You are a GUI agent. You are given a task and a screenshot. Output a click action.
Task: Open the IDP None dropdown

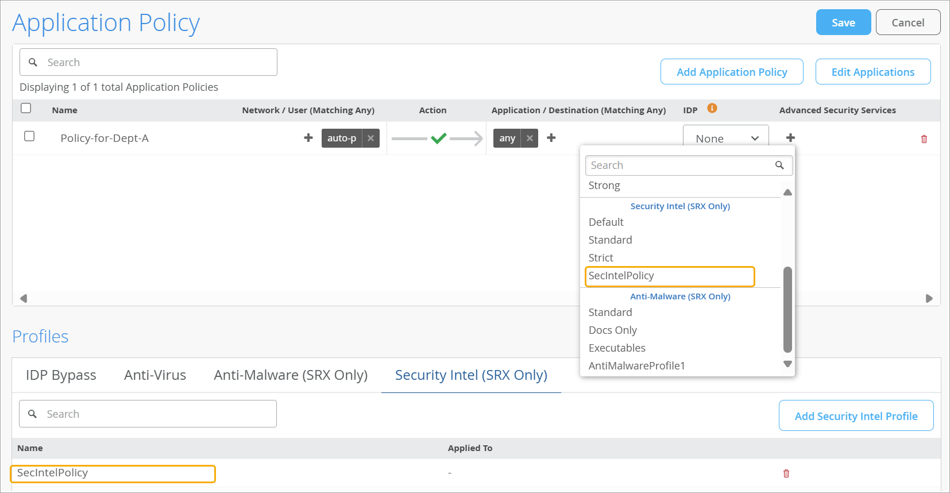(x=726, y=138)
